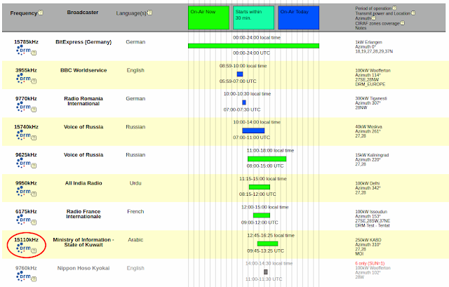The height and width of the screenshot is (287, 449).
Task: Open help icon beside CIRAF zones coverage
Action: coord(402,23)
